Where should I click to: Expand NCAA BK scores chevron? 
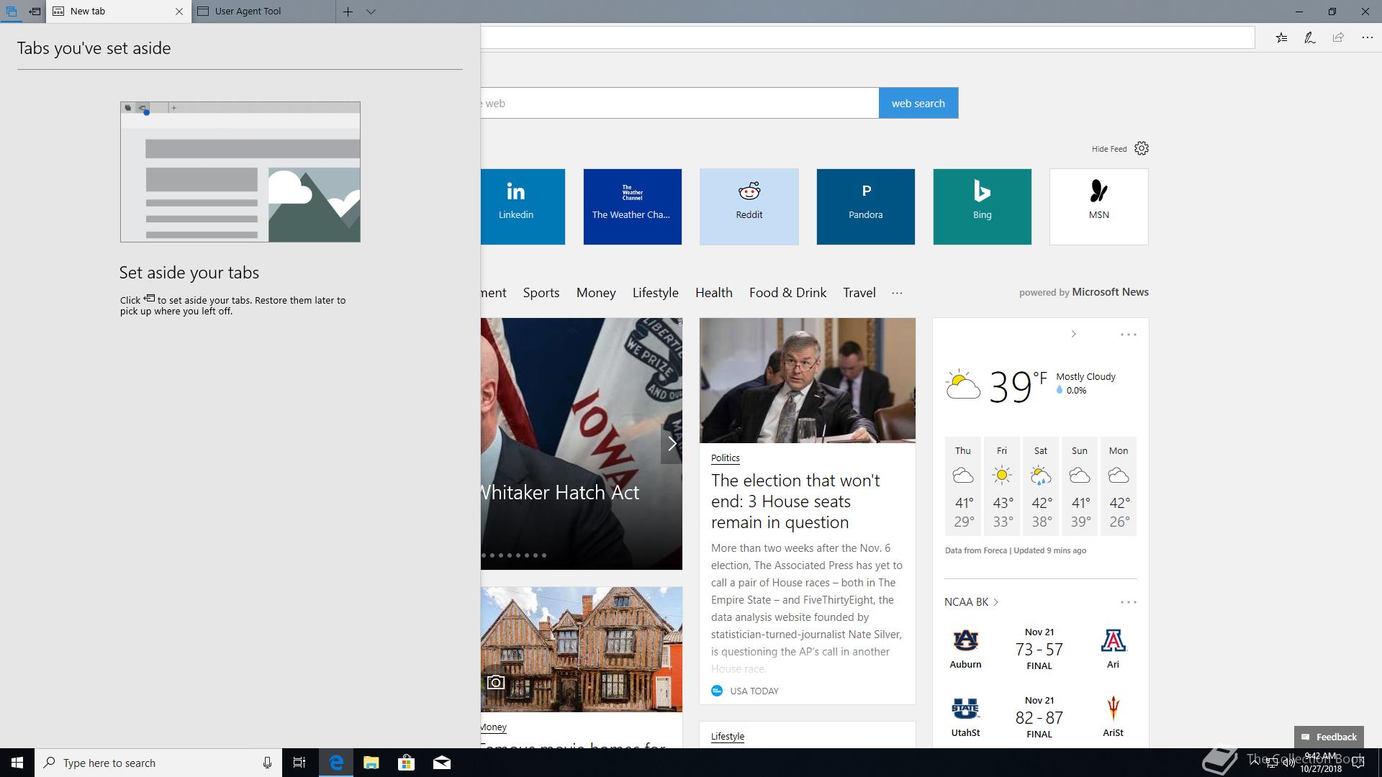point(996,603)
